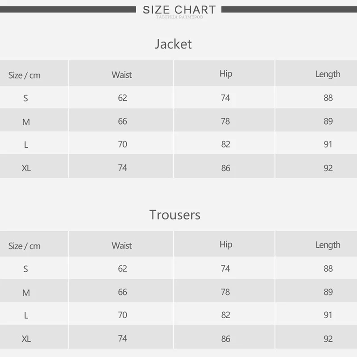Click Jacket size M waist value 66

pyautogui.click(x=122, y=121)
